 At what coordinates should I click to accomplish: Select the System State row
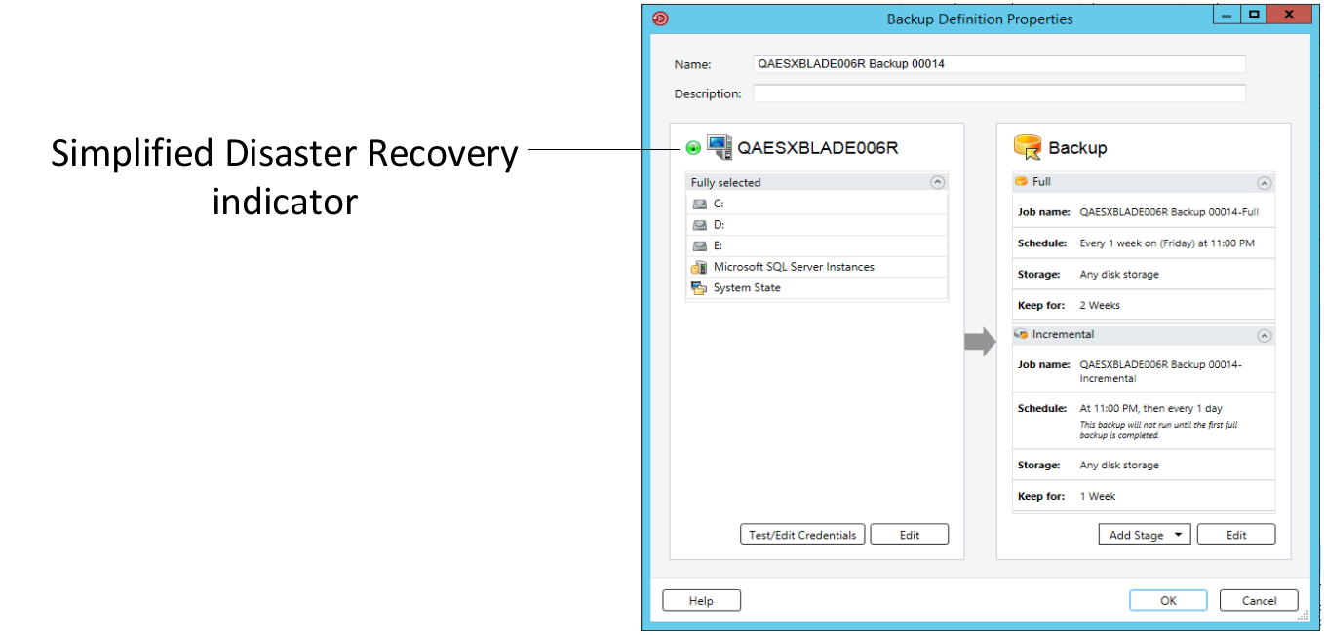817,288
